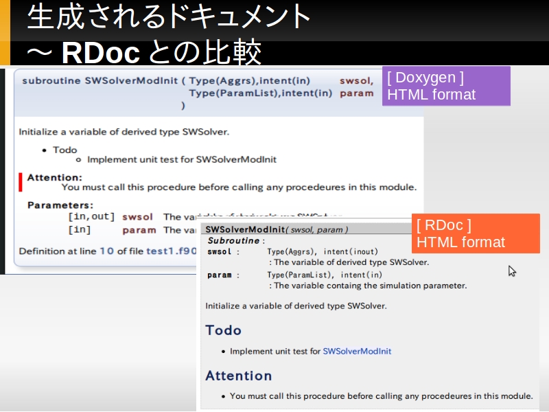This screenshot has width=549, height=412.
Task: Click the [in] param row in Parameters
Action: click(x=80, y=230)
